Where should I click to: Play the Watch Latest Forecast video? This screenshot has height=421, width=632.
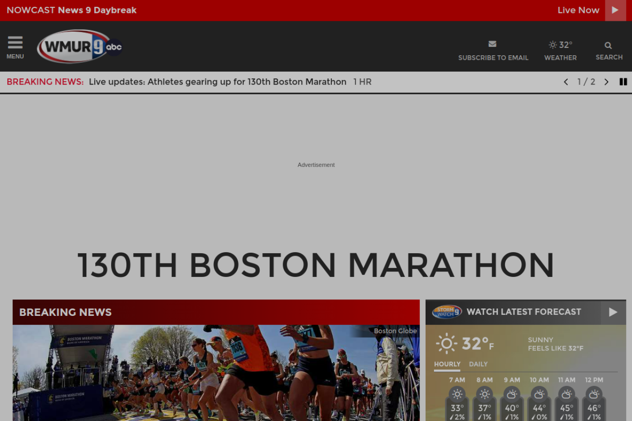point(613,312)
